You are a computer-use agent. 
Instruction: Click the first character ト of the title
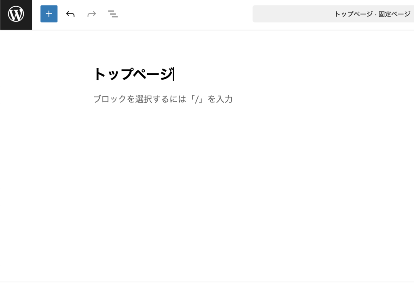pos(98,74)
